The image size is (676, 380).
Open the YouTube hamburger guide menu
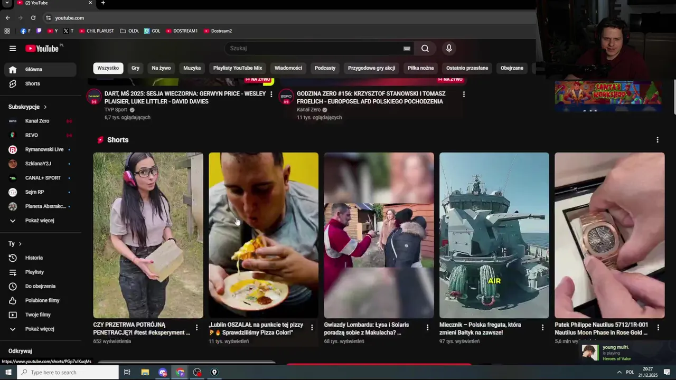pos(13,49)
